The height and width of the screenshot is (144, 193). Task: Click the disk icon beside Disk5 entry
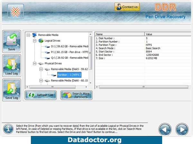tap(47, 69)
